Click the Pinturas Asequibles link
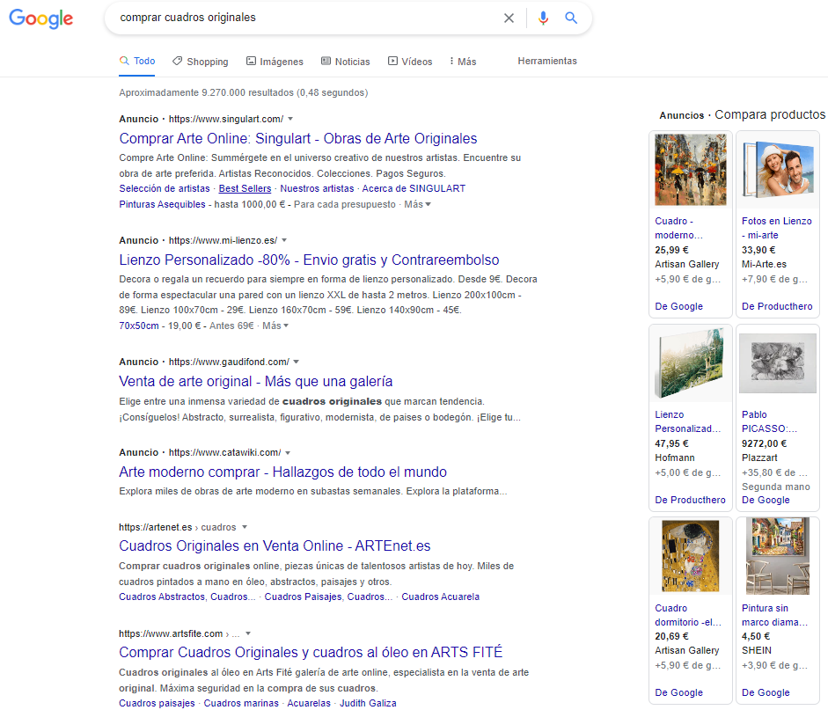Screen dimensions: 828x710 coord(162,204)
